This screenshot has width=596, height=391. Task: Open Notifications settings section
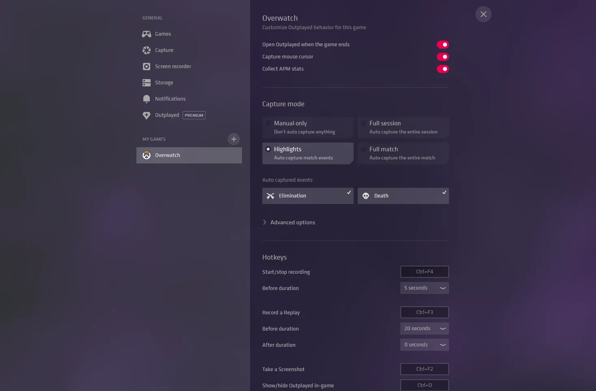189,99
